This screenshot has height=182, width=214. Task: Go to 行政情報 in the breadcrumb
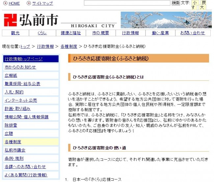coord(45,46)
